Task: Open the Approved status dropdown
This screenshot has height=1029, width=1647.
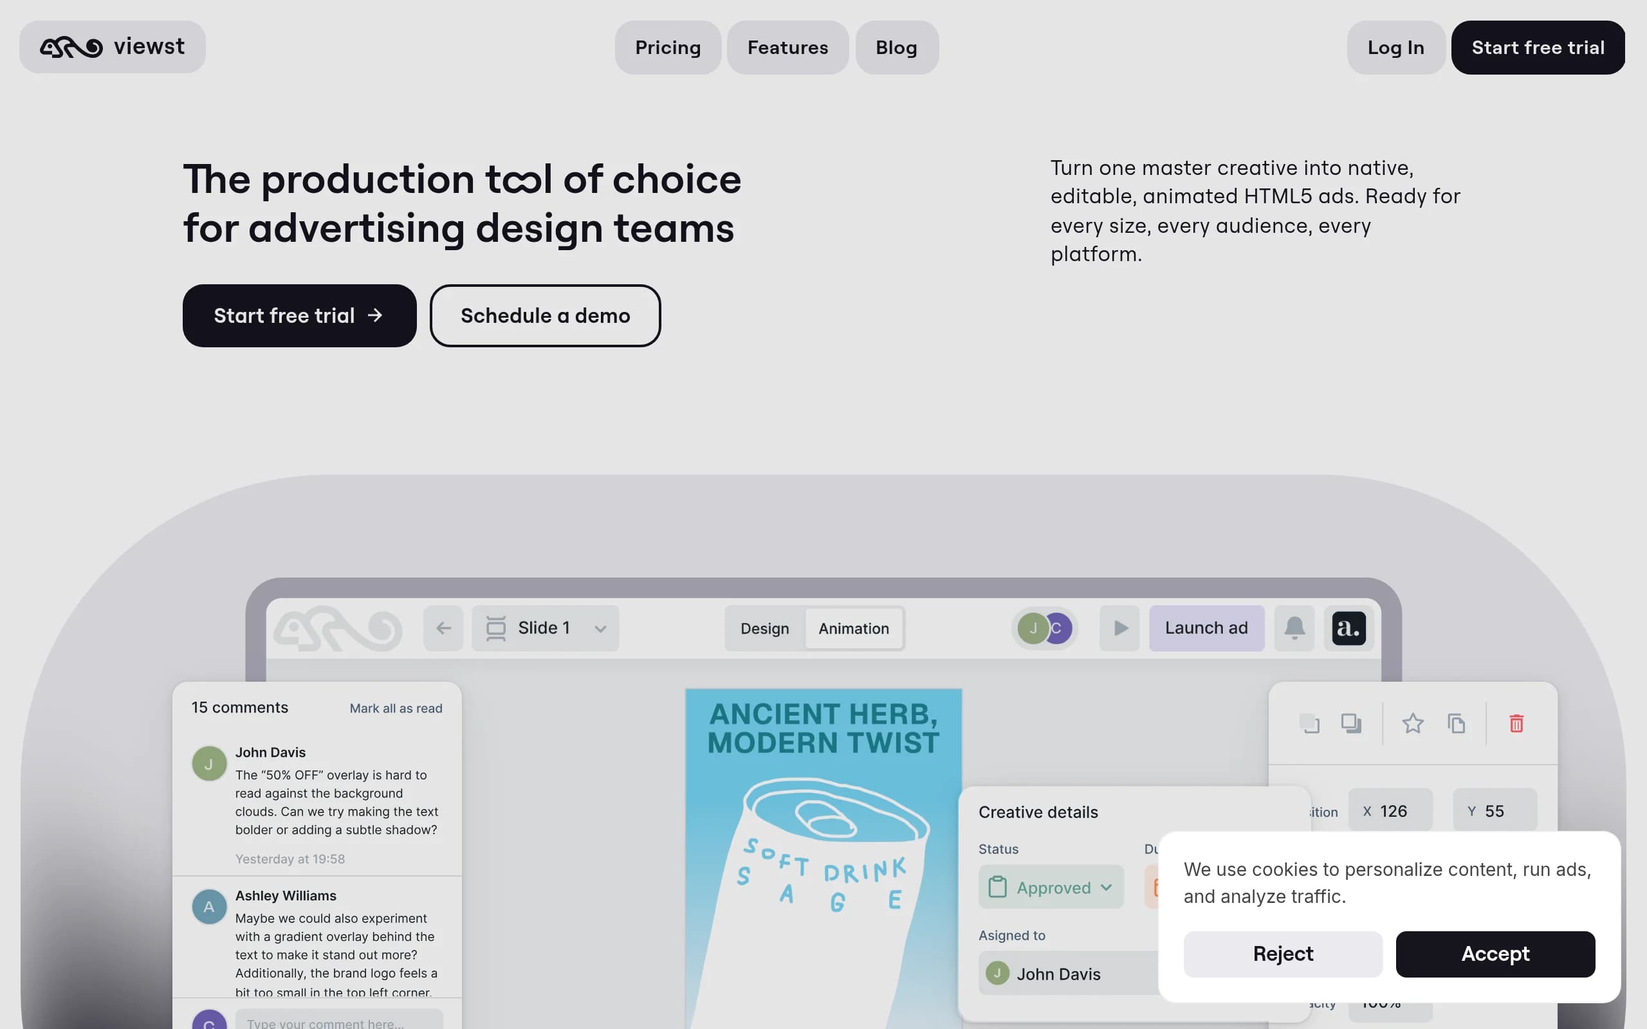Action: pos(1051,887)
